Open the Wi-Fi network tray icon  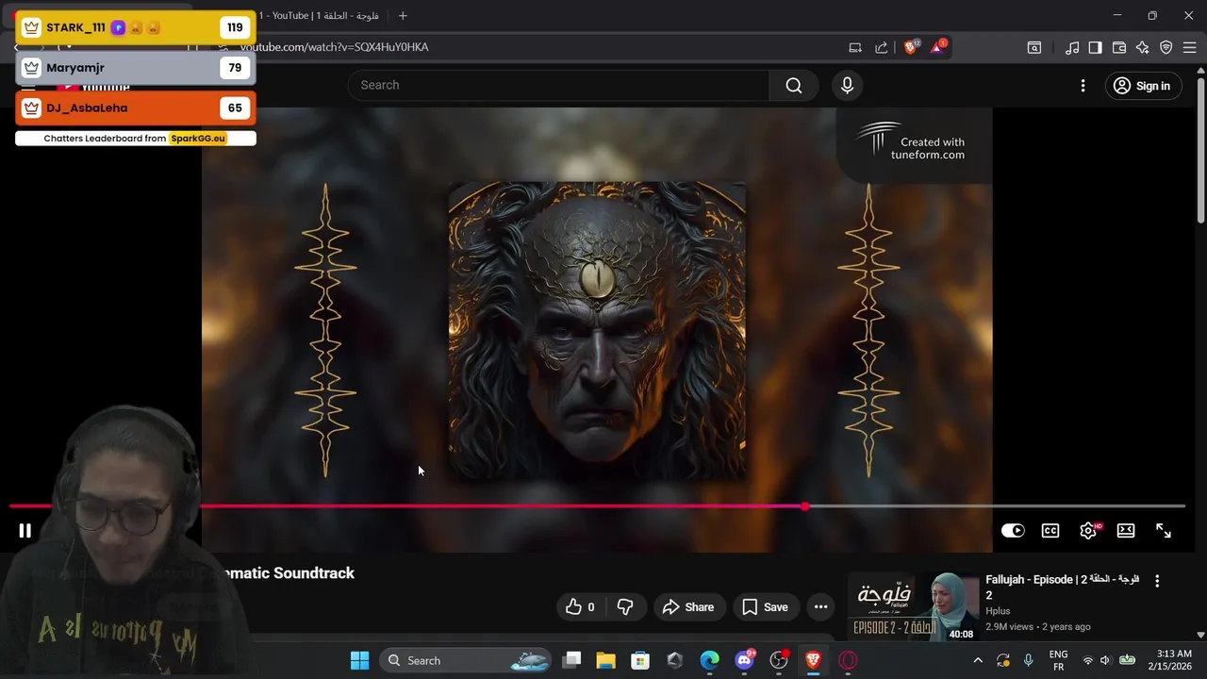coord(1087,660)
